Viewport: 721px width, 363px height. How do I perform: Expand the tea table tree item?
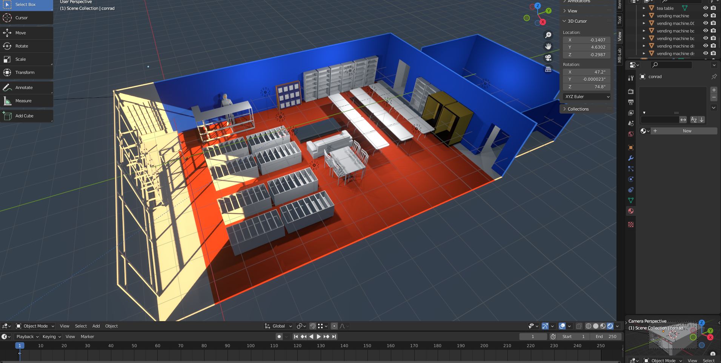tap(644, 8)
